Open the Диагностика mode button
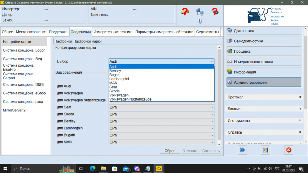The image size is (308, 173). (264, 31)
